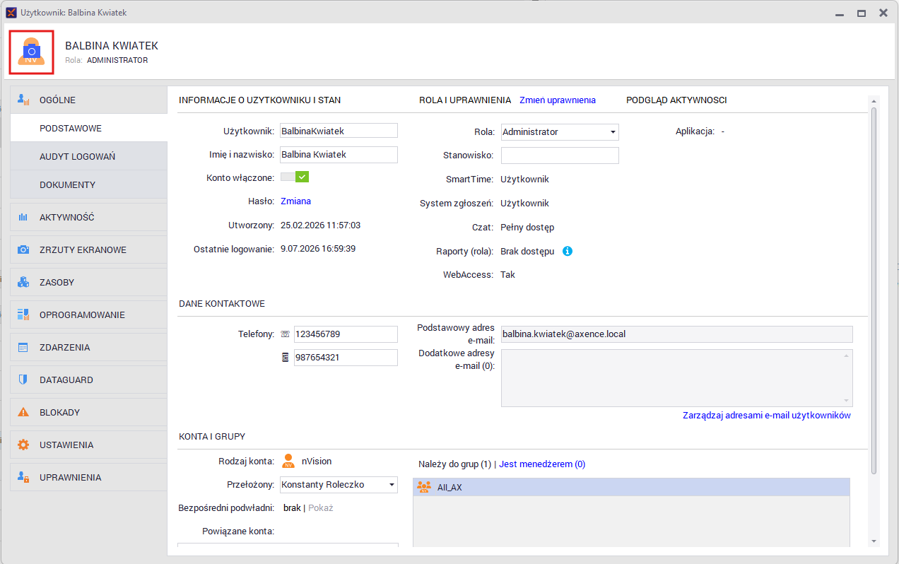Click the nVision account type icon

coord(288,462)
